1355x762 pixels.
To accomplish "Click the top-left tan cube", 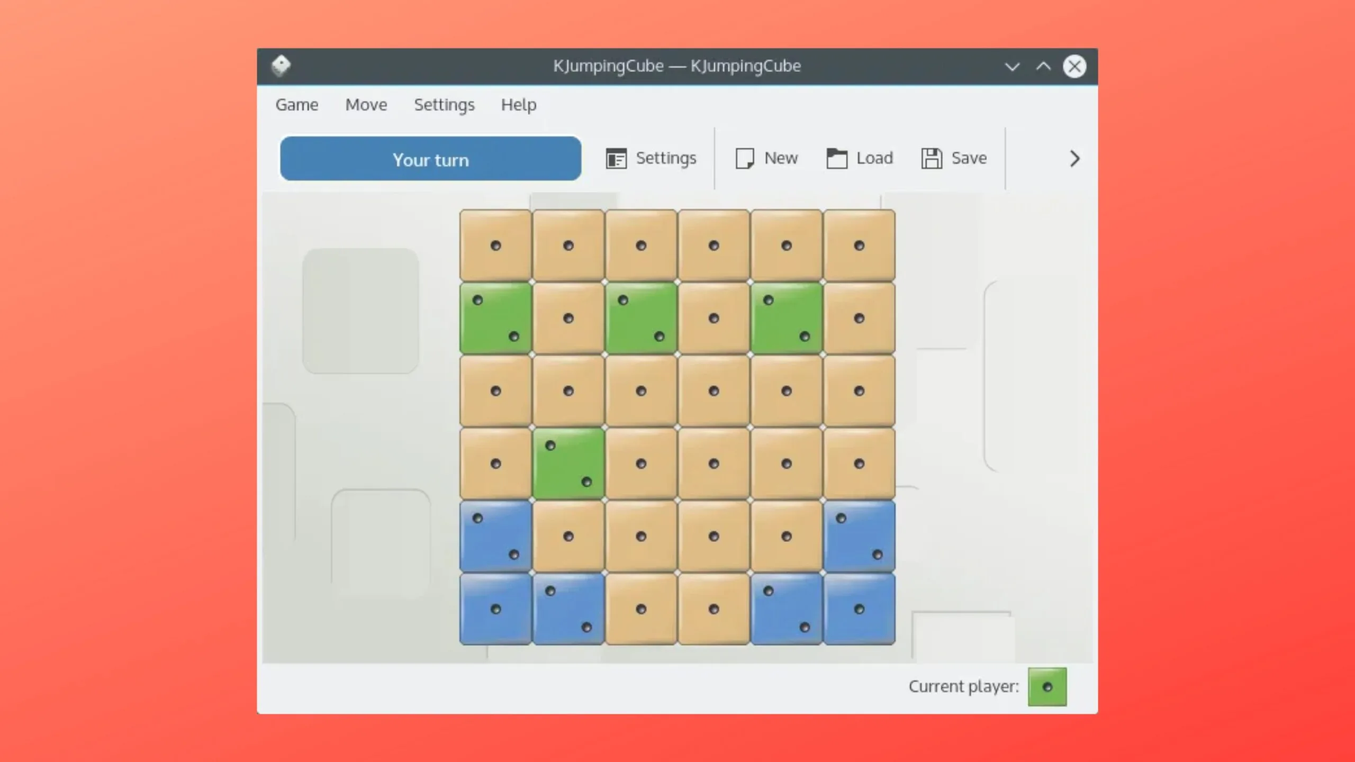I will pos(495,246).
